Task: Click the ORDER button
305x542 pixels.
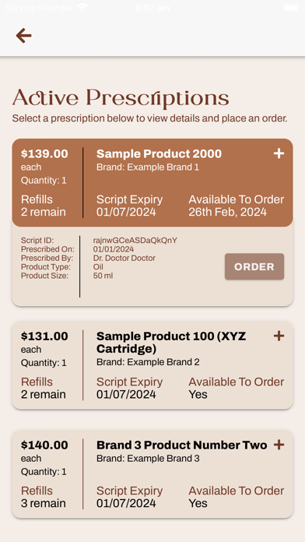Action: tap(254, 266)
